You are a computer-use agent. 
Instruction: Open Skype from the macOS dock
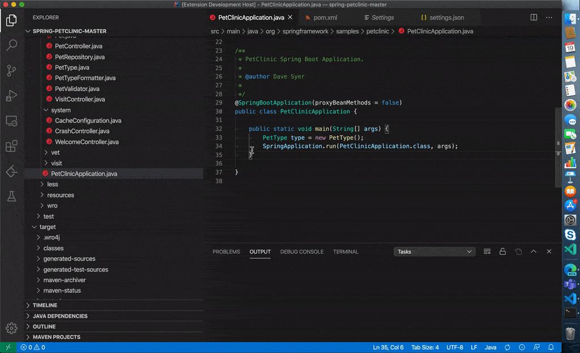pyautogui.click(x=570, y=234)
